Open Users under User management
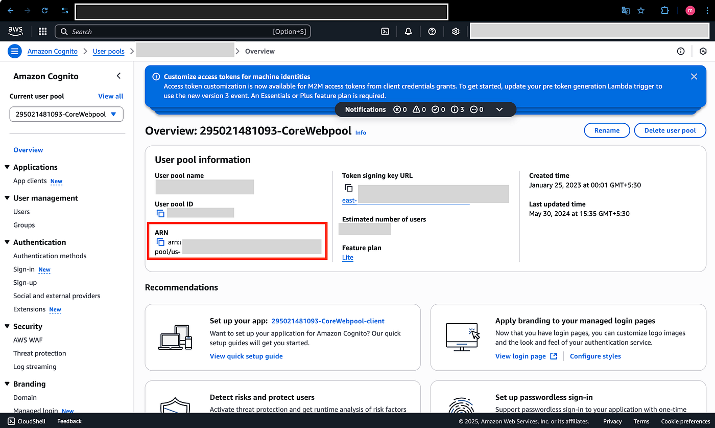 click(21, 212)
